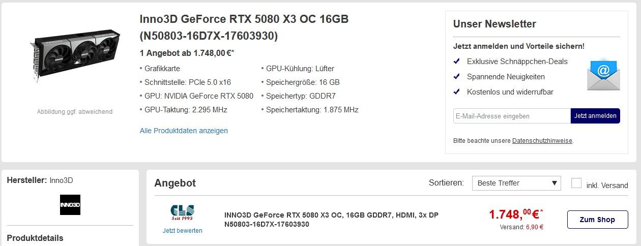Enable the inkl. Versand checkbox
The image size is (641, 246).
click(x=576, y=183)
